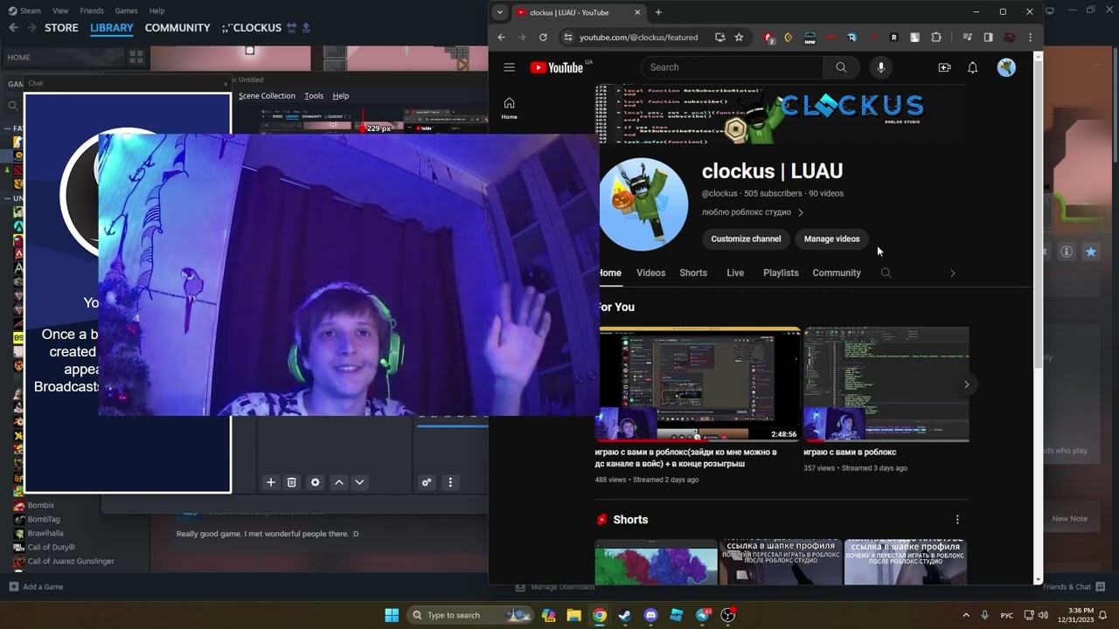Open the Games menu in Steam
1119x629 pixels.
click(x=127, y=10)
